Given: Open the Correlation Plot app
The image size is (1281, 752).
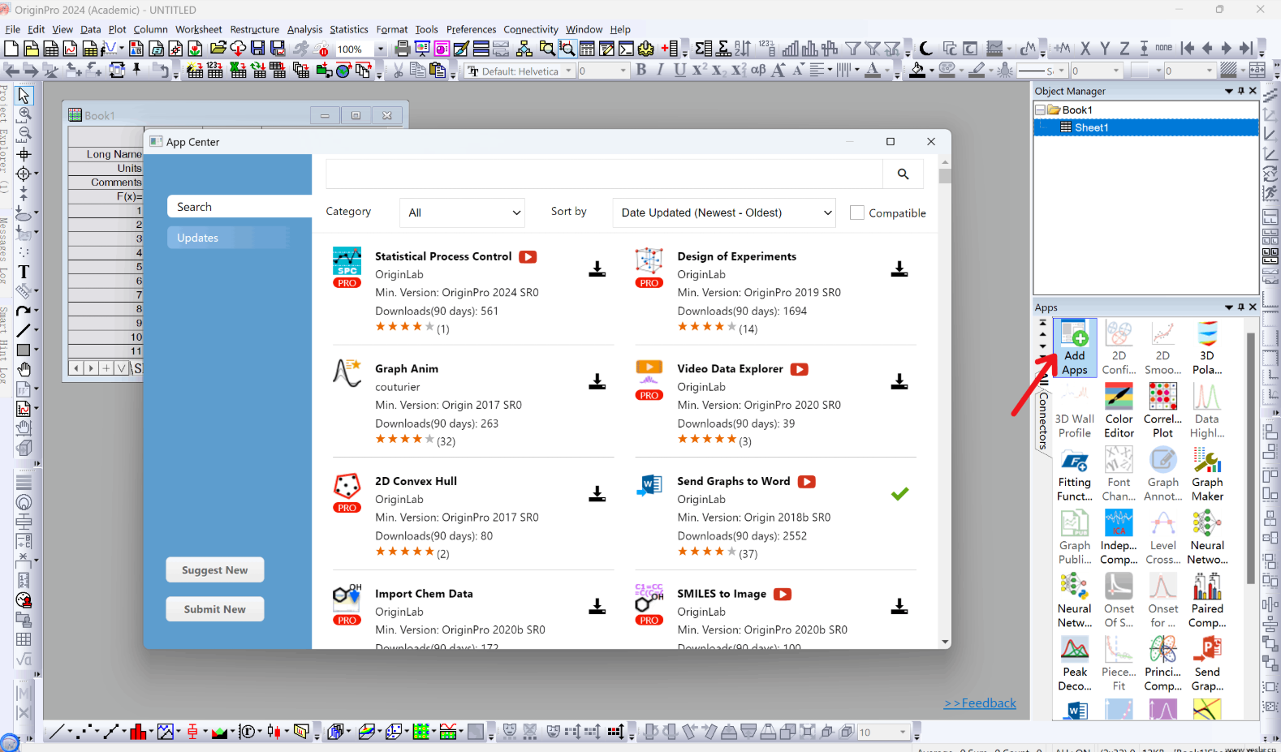Looking at the screenshot, I should [1162, 411].
